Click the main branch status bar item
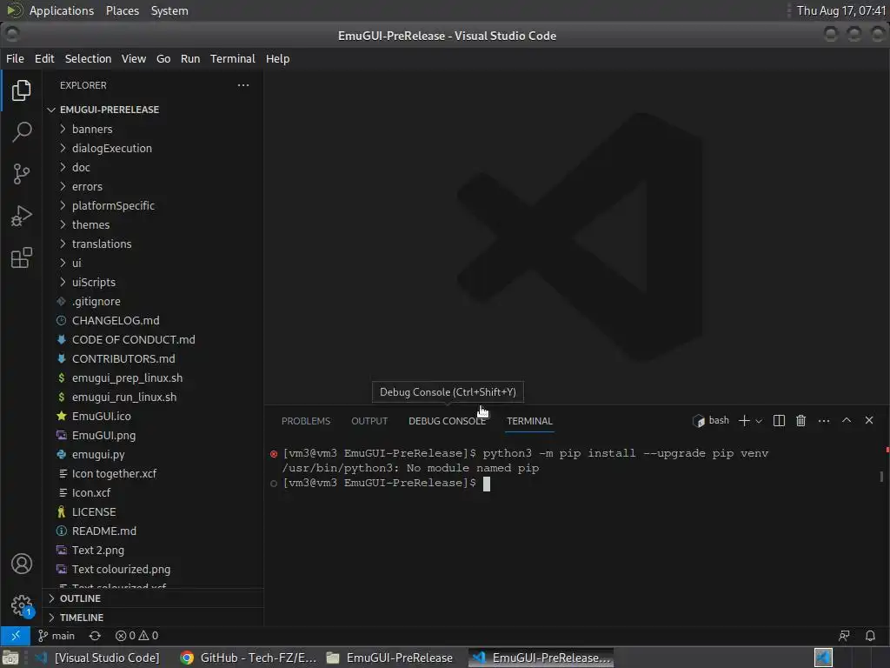The height and width of the screenshot is (668, 890). (56, 636)
